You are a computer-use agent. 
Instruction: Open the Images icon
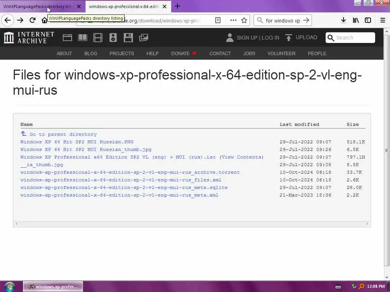click(x=144, y=38)
